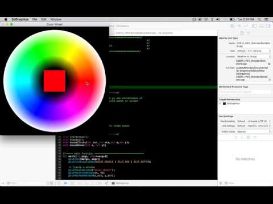Toggle breakpoints button in debug bar
Image resolution: width=273 pixels, height=204 pixels.
tap(65, 183)
